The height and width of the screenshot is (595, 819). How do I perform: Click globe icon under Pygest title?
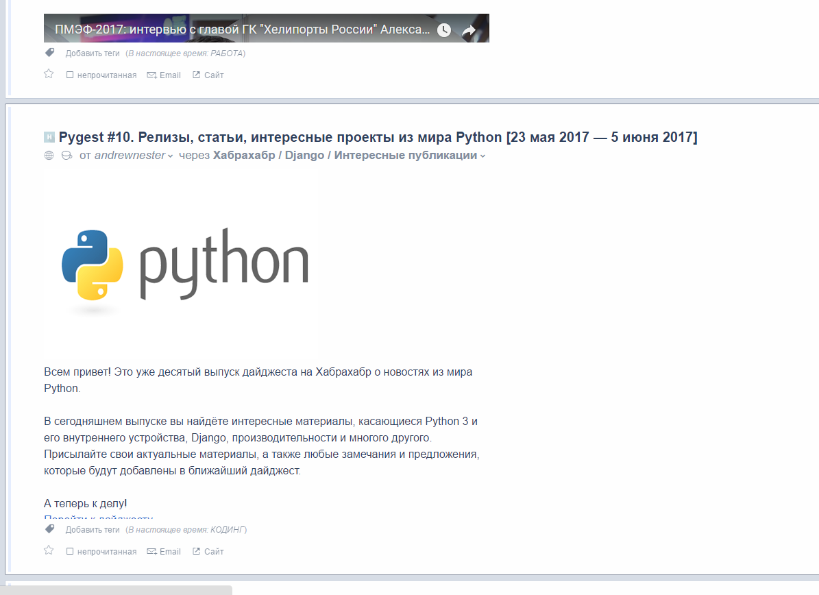click(49, 155)
